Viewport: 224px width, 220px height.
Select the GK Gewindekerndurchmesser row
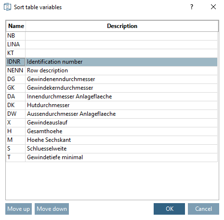[112, 88]
